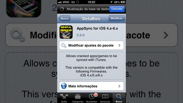Tap the Novidades badge showing 2

[96, 95]
